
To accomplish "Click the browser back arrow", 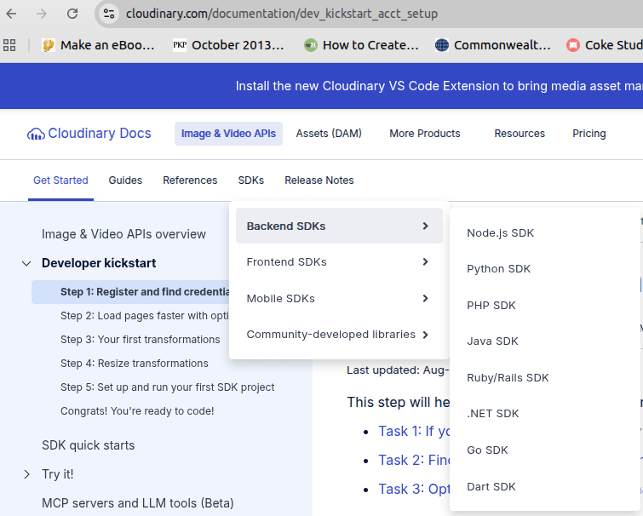I will coord(12,14).
